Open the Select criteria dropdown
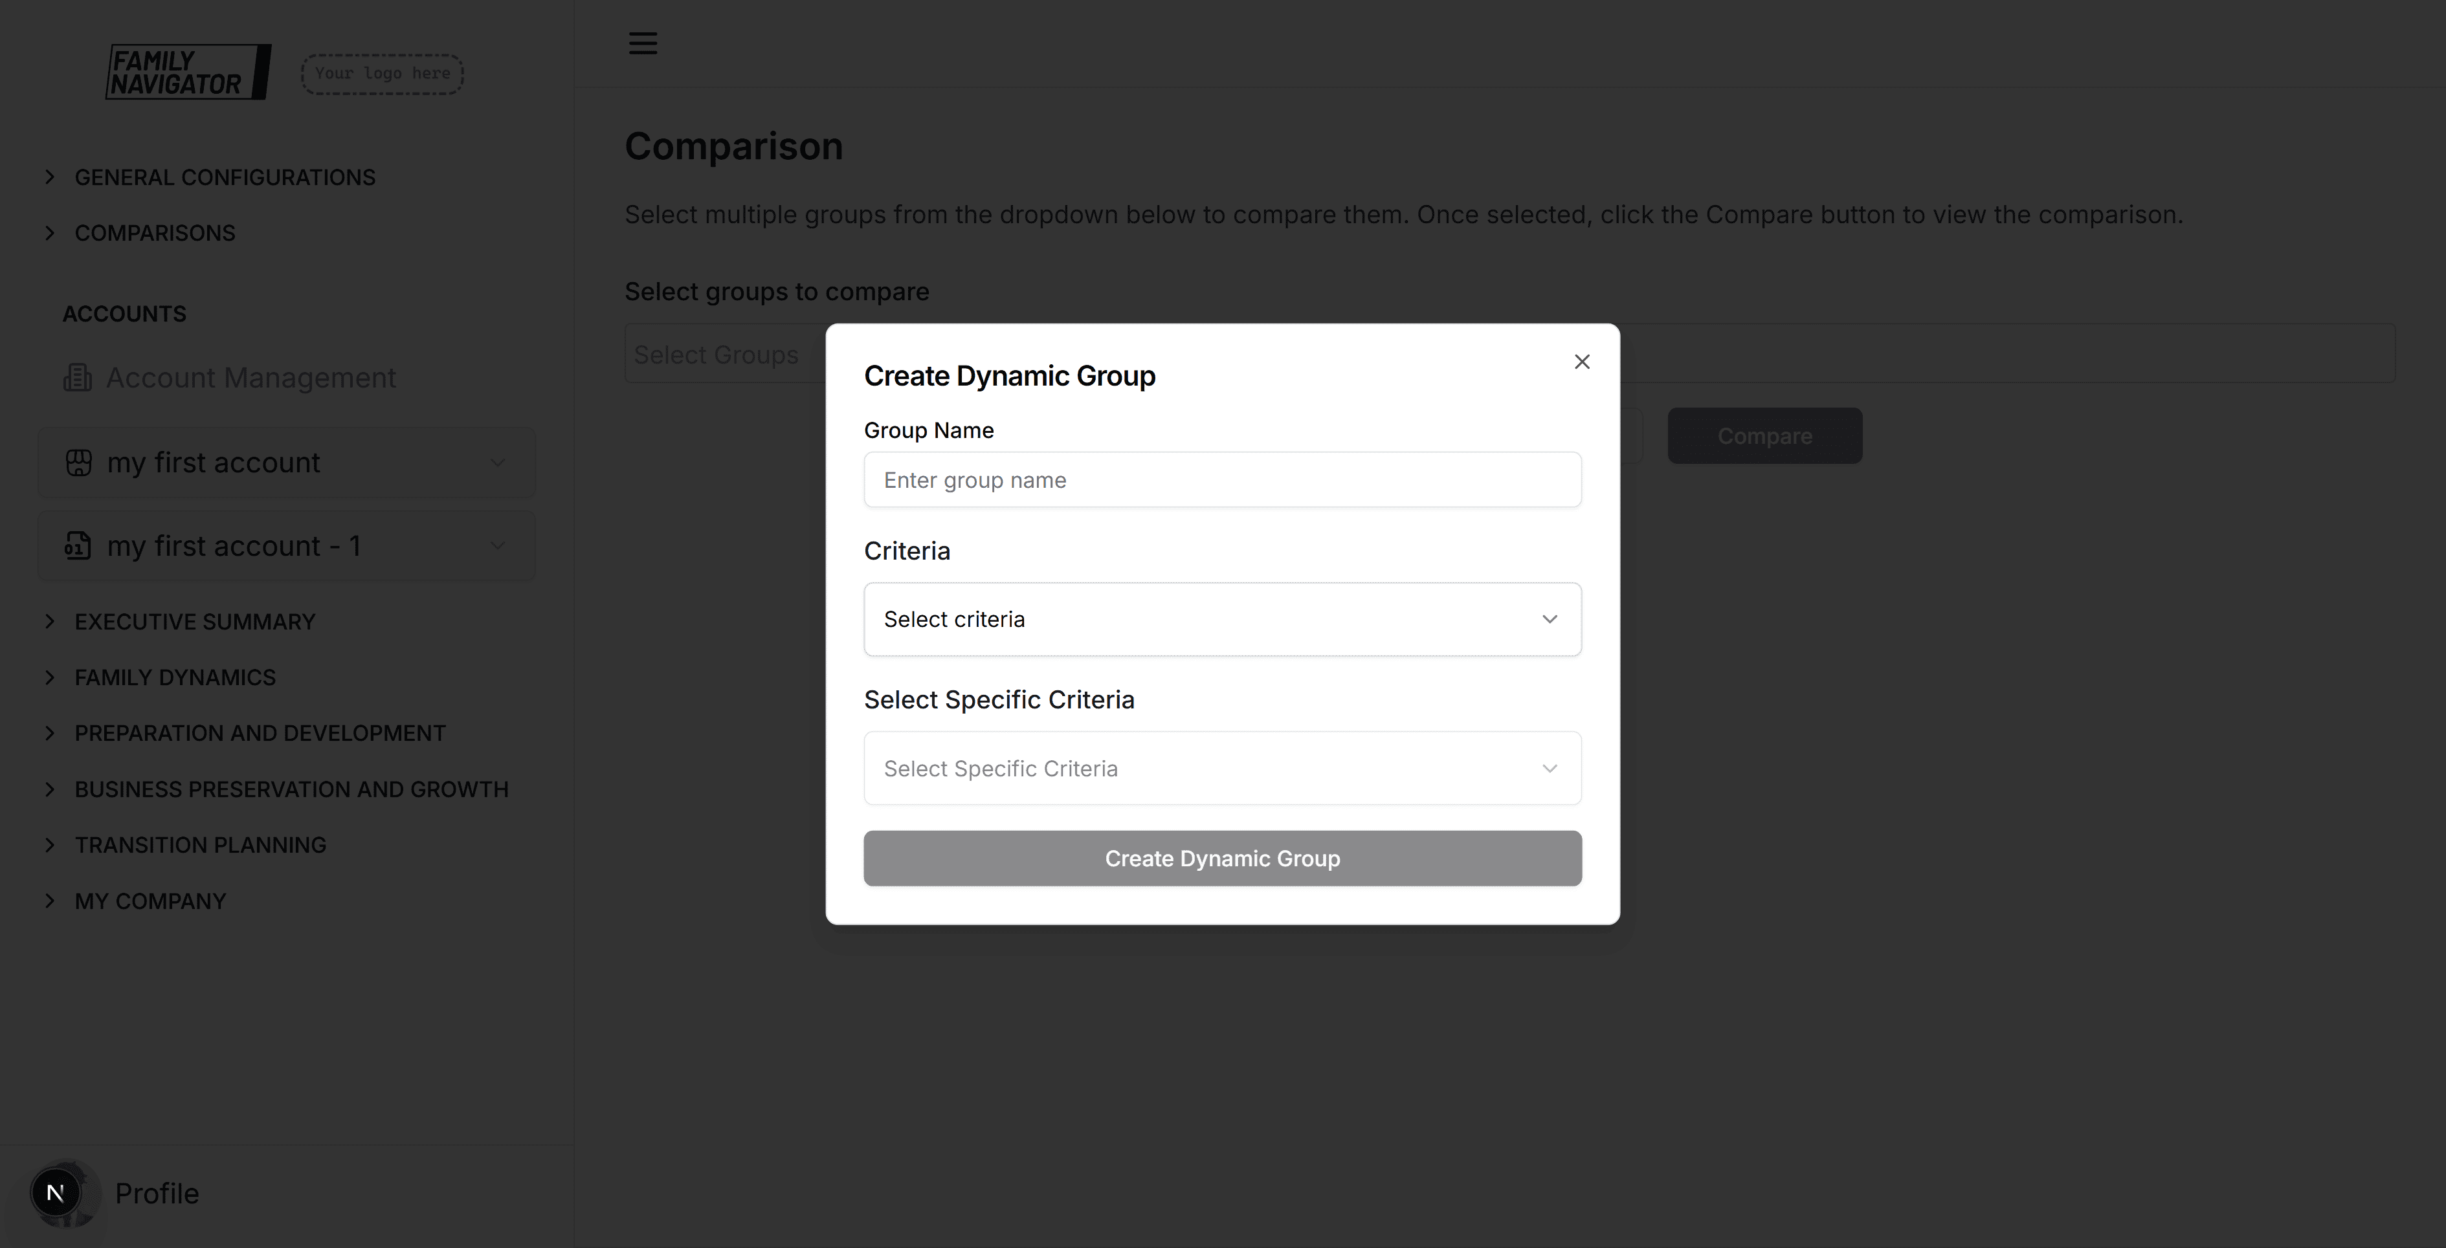The height and width of the screenshot is (1248, 2446). [1222, 619]
